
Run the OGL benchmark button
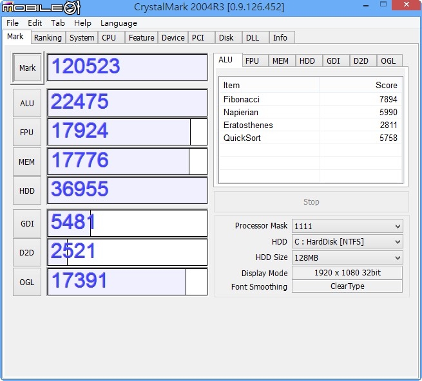[x=27, y=283]
